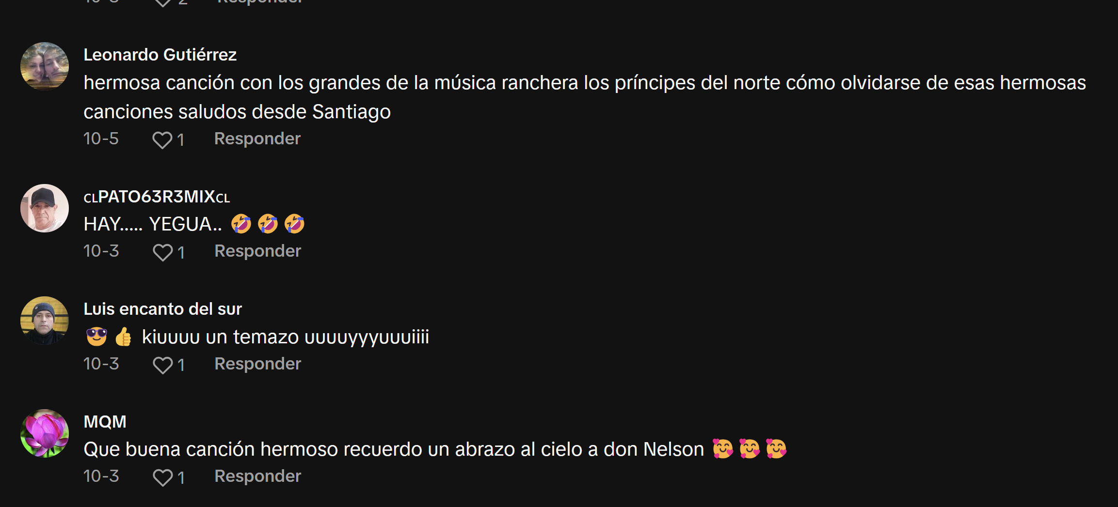1118x507 pixels.
Task: Click the comment text mentioning don Nelson
Action: point(435,449)
